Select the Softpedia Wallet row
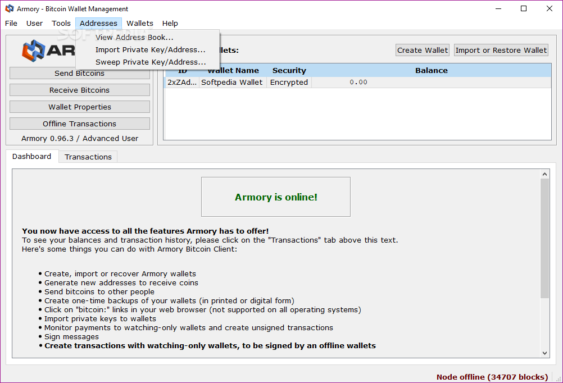This screenshot has height=383, width=563. [357, 82]
